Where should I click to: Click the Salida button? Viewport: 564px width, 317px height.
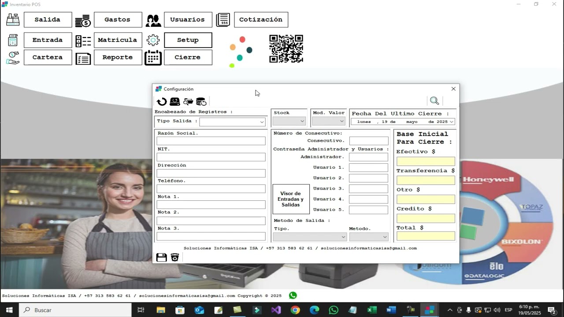click(x=48, y=20)
